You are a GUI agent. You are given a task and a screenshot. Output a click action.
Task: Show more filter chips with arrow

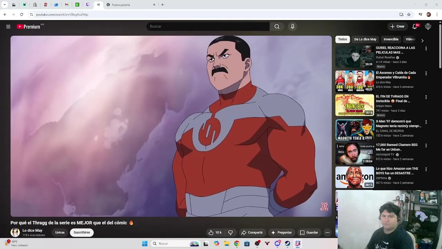point(422,40)
